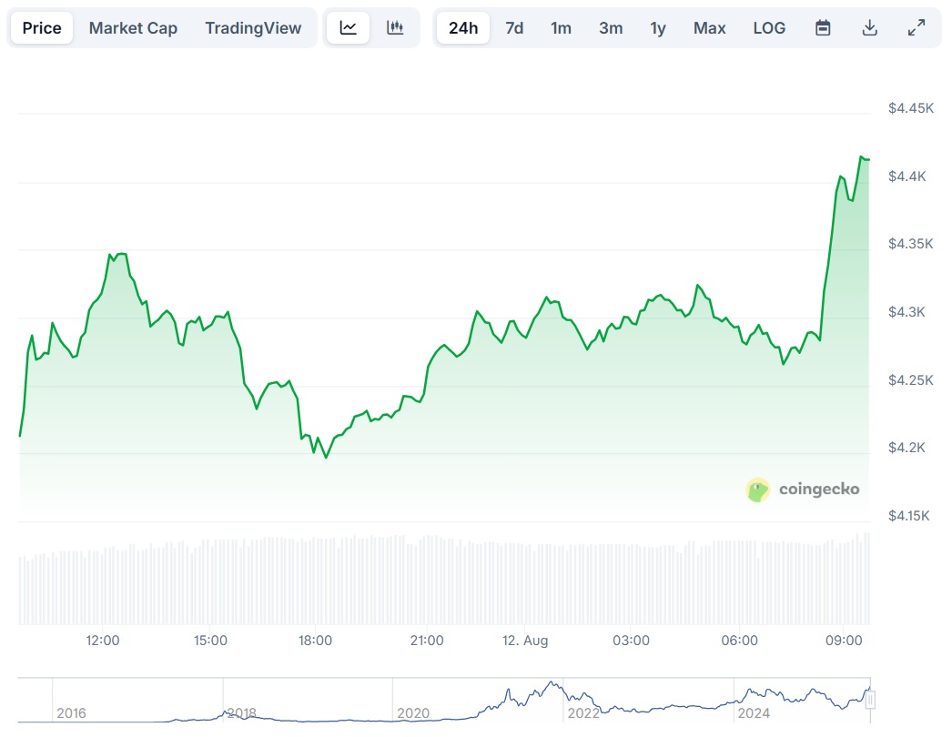Select the Price tab
The image size is (952, 737).
42,28
